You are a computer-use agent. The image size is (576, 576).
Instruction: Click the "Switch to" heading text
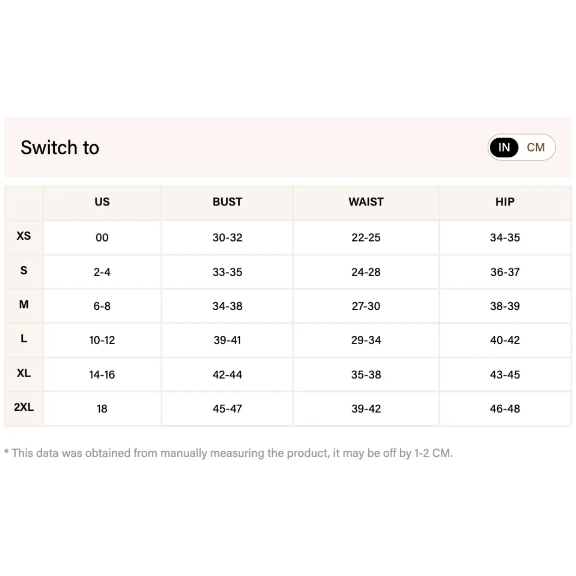coord(60,147)
